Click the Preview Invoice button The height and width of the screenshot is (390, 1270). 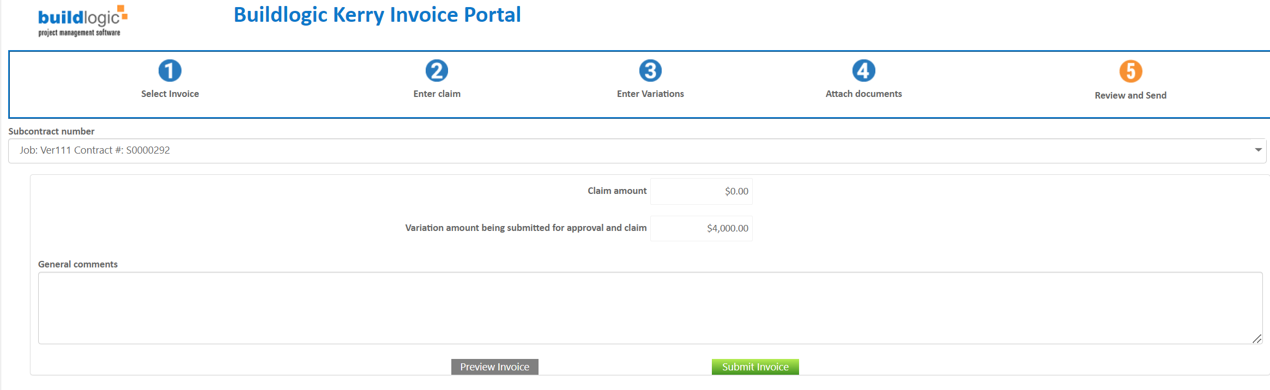(495, 367)
